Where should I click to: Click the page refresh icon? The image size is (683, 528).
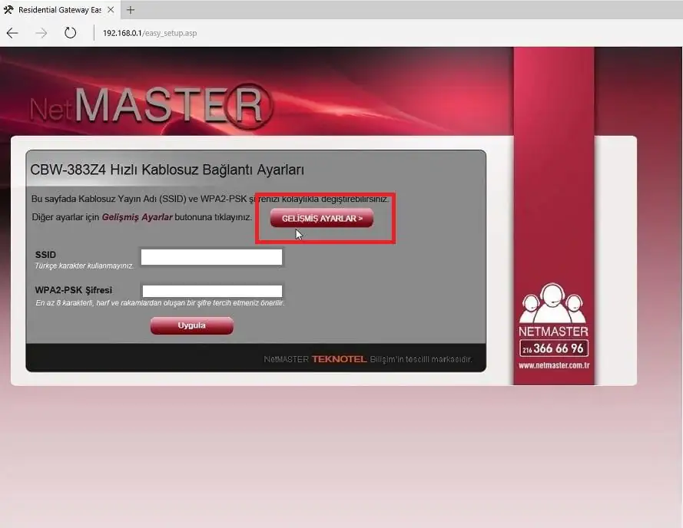(x=70, y=33)
